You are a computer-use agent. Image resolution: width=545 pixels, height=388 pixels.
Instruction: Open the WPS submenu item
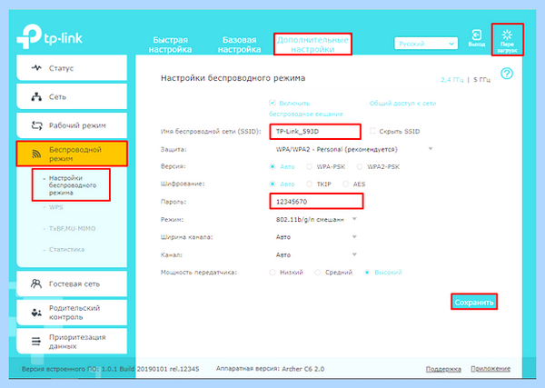[56, 207]
